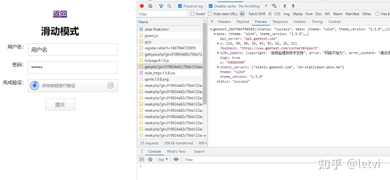Select style_https.1.5.8.css stylesheet icon
This screenshot has height=180, width=390.
141,73
